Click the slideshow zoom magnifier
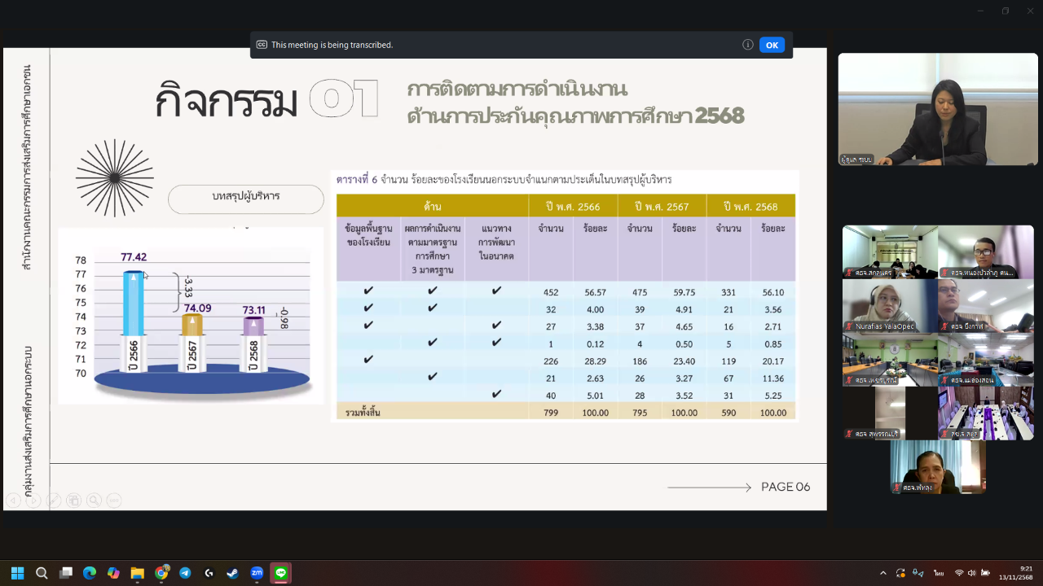The image size is (1043, 586). pyautogui.click(x=95, y=501)
